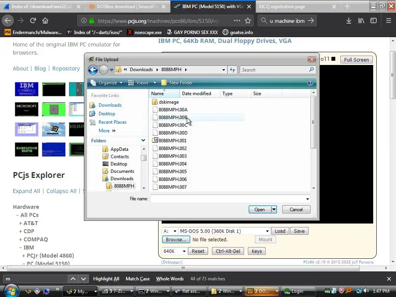This screenshot has width=396, height=297.
Task: Click the File name input field
Action: coord(228,199)
